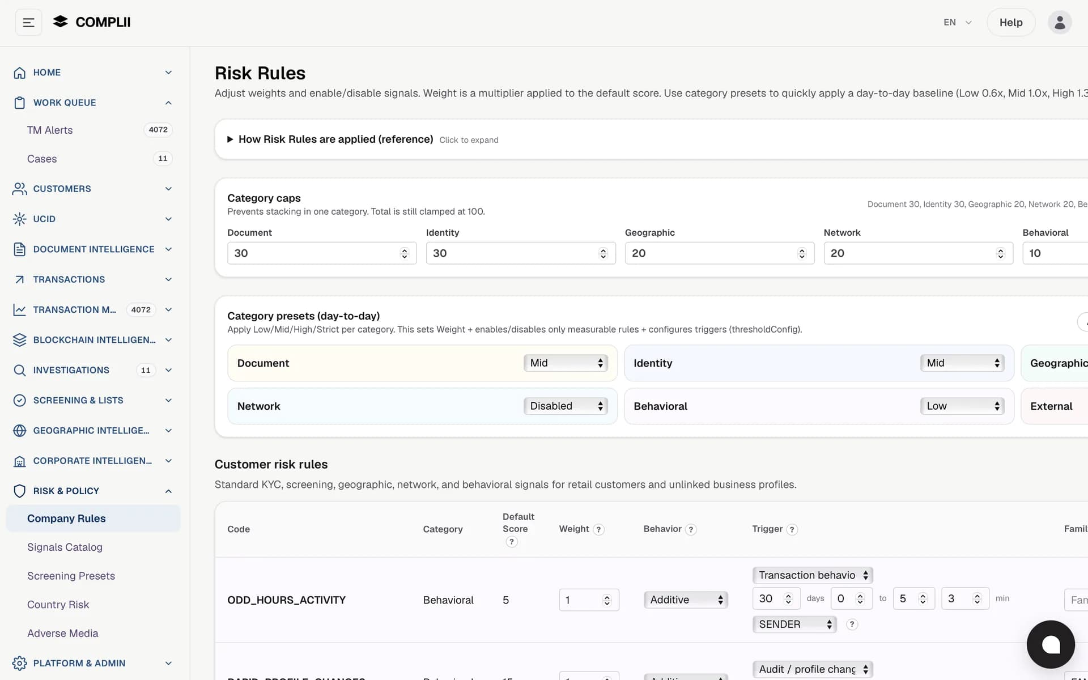Image resolution: width=1088 pixels, height=680 pixels.
Task: Focus the Document cap input field
Action: click(x=322, y=253)
